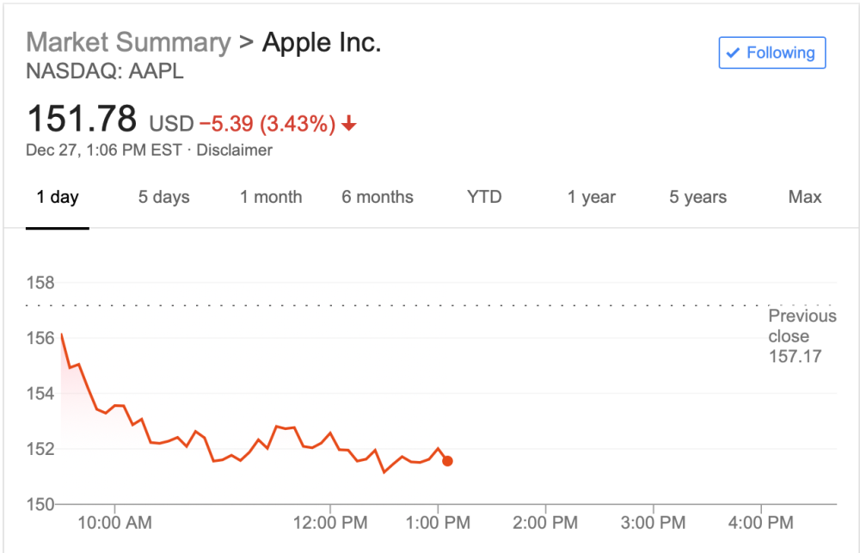Switch to the 5 days tab
The image size is (860, 553).
click(x=163, y=197)
